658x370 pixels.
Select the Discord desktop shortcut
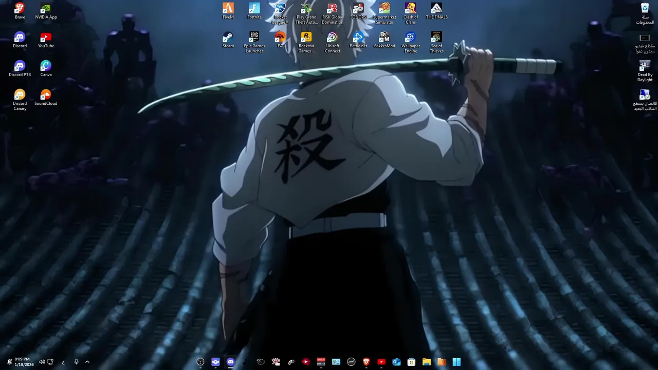tap(20, 40)
